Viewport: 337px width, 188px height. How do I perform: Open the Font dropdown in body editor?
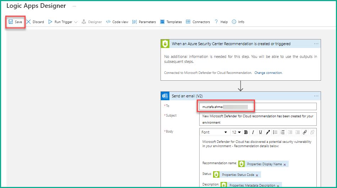(x=214, y=132)
